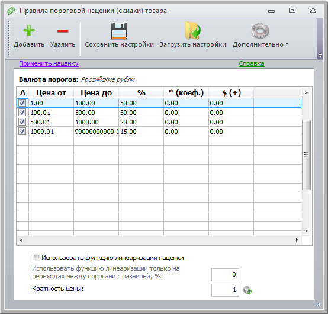This screenshot has width=328, height=314.
Task: Click the Кратность цены input field
Action: click(225, 290)
